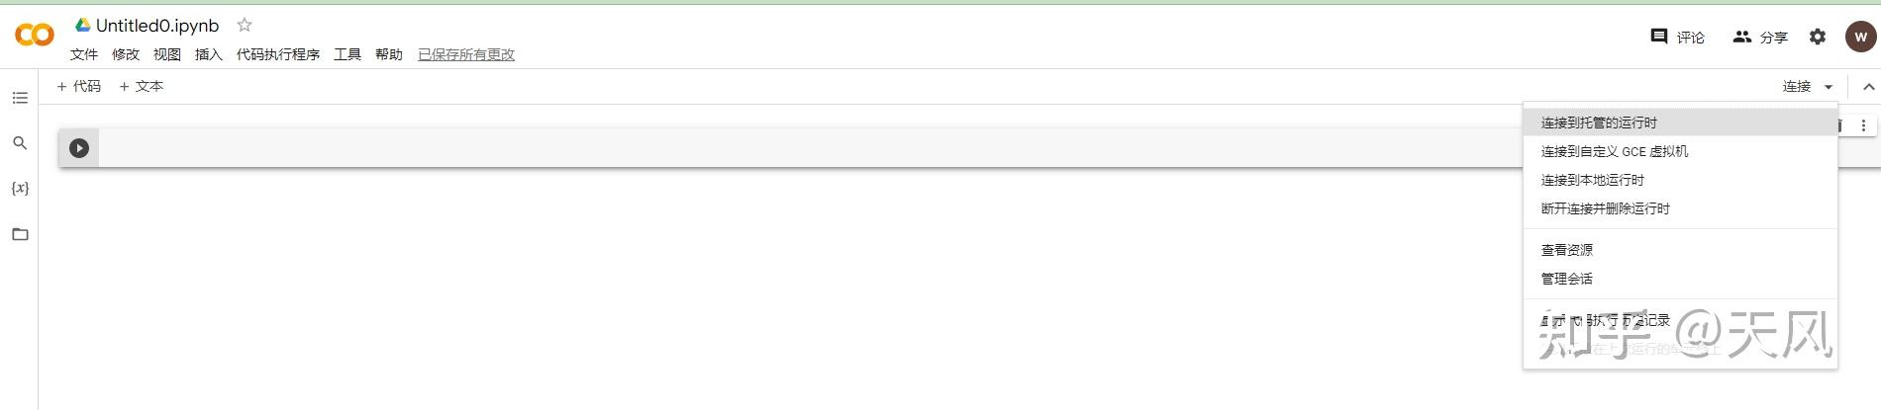Run the code cell
The width and height of the screenshot is (1881, 410).
click(x=79, y=148)
